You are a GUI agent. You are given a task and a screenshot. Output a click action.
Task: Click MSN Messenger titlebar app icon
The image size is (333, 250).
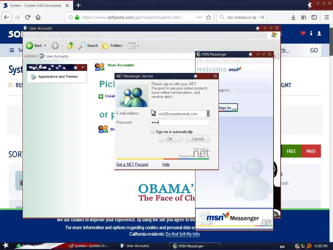coord(198,54)
